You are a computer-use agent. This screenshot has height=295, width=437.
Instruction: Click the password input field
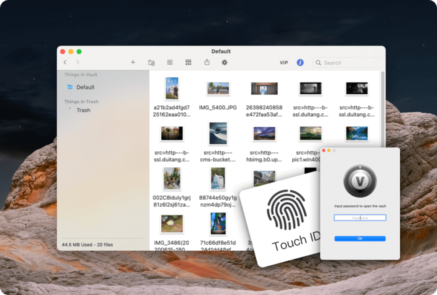click(x=360, y=218)
